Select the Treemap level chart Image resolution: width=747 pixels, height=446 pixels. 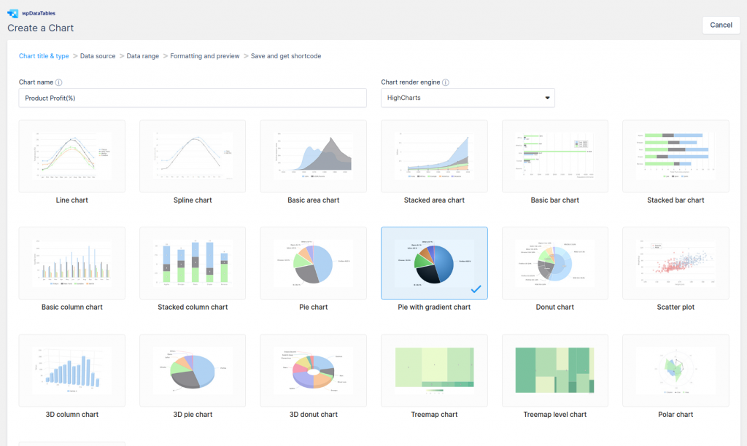click(554, 369)
